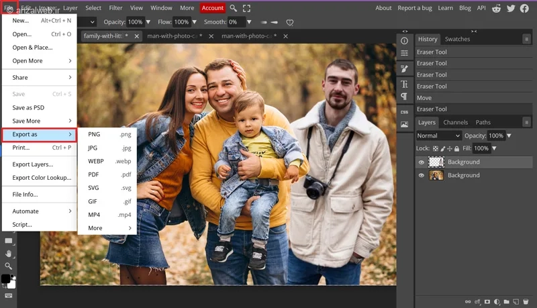Toggle the lock transparent pixels icon
Viewport: 537px width, 308px height.
point(435,148)
